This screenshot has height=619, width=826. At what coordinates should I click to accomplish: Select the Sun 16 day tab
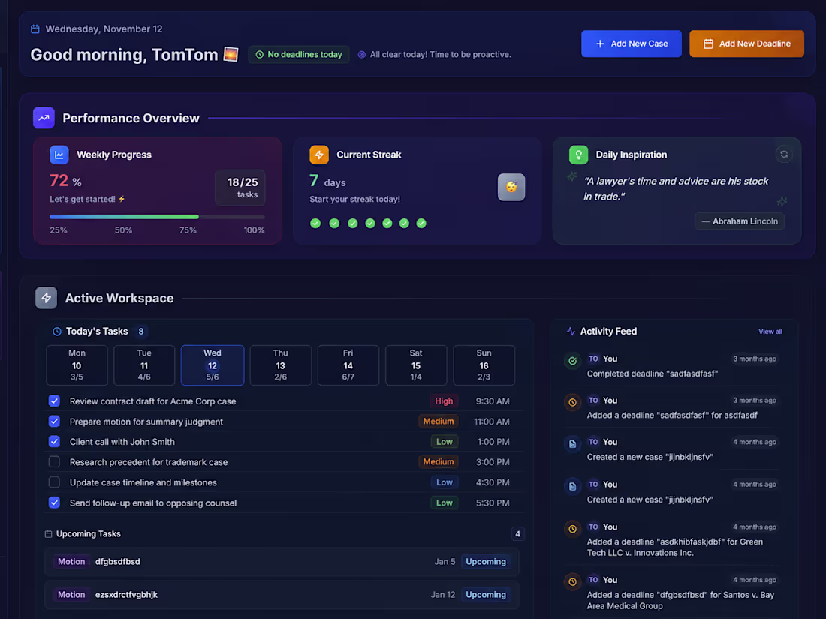point(484,365)
